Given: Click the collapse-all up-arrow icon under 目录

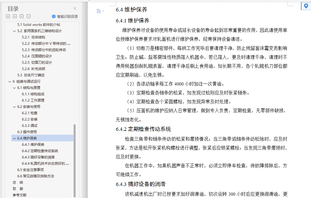Looking at the screenshot, I should 15,16.
